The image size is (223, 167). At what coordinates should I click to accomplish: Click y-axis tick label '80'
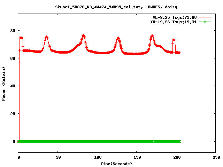pyautogui.click(x=13, y=31)
